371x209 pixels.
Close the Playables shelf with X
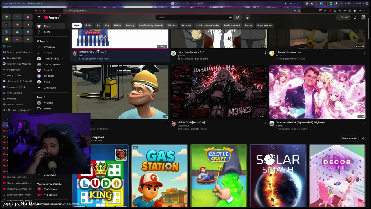tap(363, 138)
